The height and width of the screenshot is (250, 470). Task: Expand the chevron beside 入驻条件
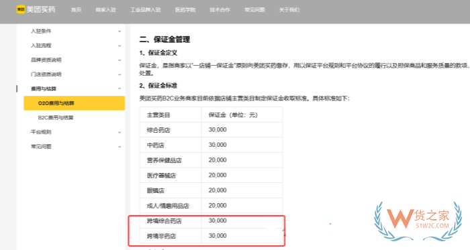click(x=120, y=32)
